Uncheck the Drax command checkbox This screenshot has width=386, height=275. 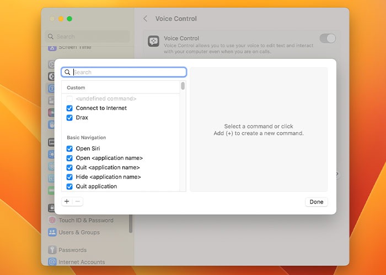click(x=69, y=118)
